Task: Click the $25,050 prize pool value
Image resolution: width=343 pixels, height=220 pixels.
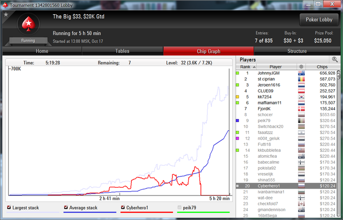Action: [322, 41]
